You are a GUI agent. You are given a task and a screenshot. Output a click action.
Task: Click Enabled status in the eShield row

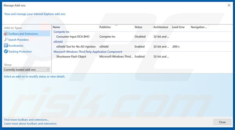coord(140,47)
